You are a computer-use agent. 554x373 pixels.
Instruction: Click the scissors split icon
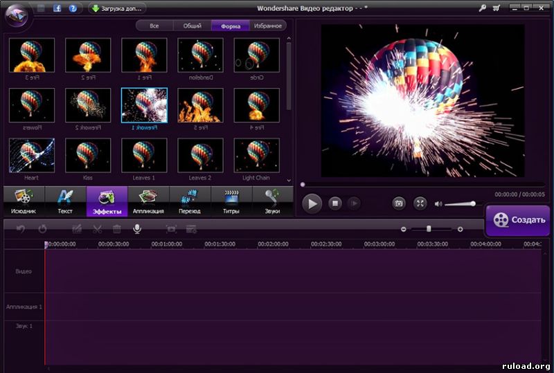click(97, 229)
